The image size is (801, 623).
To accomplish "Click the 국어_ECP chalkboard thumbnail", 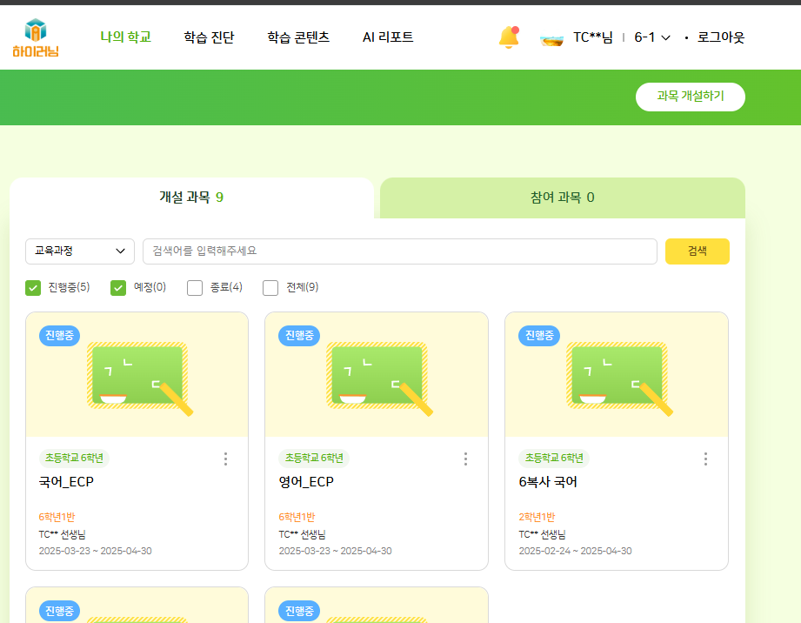I will pos(137,376).
